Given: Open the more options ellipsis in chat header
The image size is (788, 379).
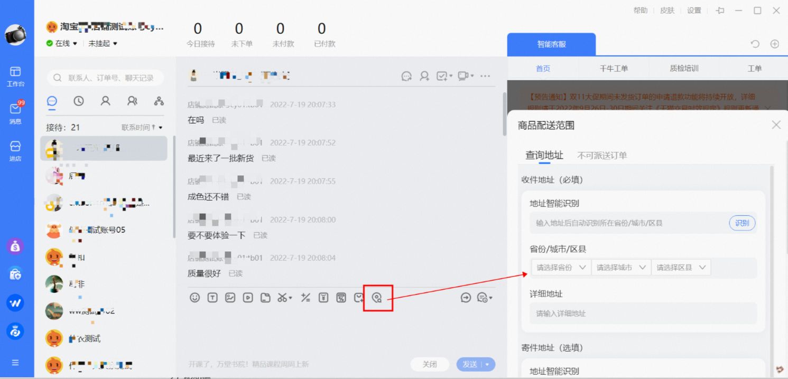Looking at the screenshot, I should [x=485, y=76].
